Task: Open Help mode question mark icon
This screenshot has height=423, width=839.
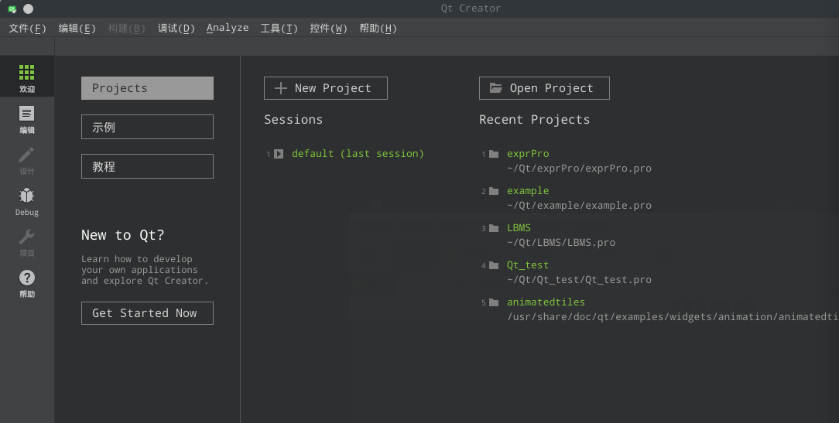Action: click(x=26, y=278)
